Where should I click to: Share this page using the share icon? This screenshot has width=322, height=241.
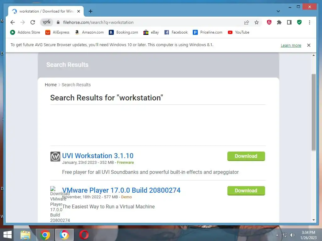pyautogui.click(x=247, y=22)
